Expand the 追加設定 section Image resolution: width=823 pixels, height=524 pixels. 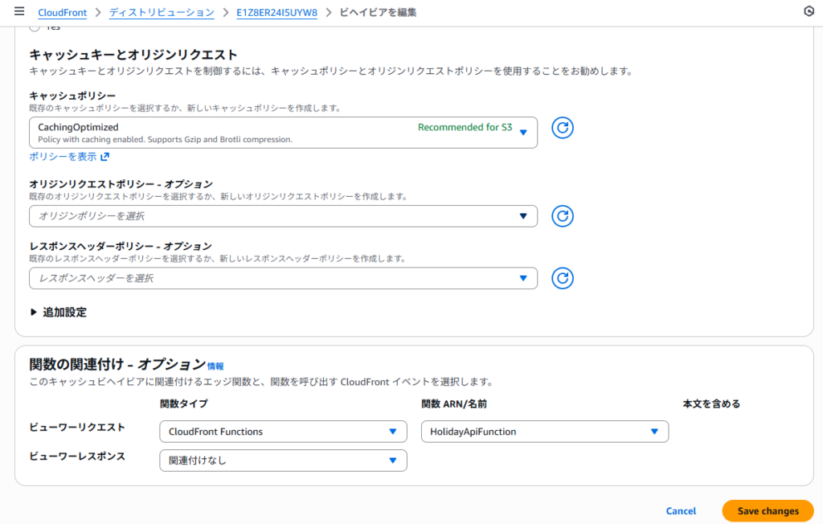[x=58, y=313]
